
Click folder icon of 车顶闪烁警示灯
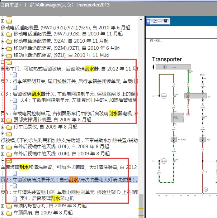coord(9,206)
